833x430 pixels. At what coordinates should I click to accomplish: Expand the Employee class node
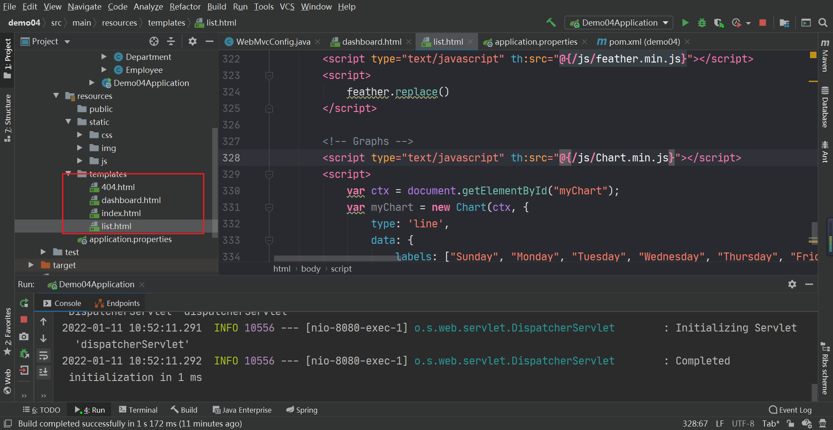pyautogui.click(x=104, y=70)
